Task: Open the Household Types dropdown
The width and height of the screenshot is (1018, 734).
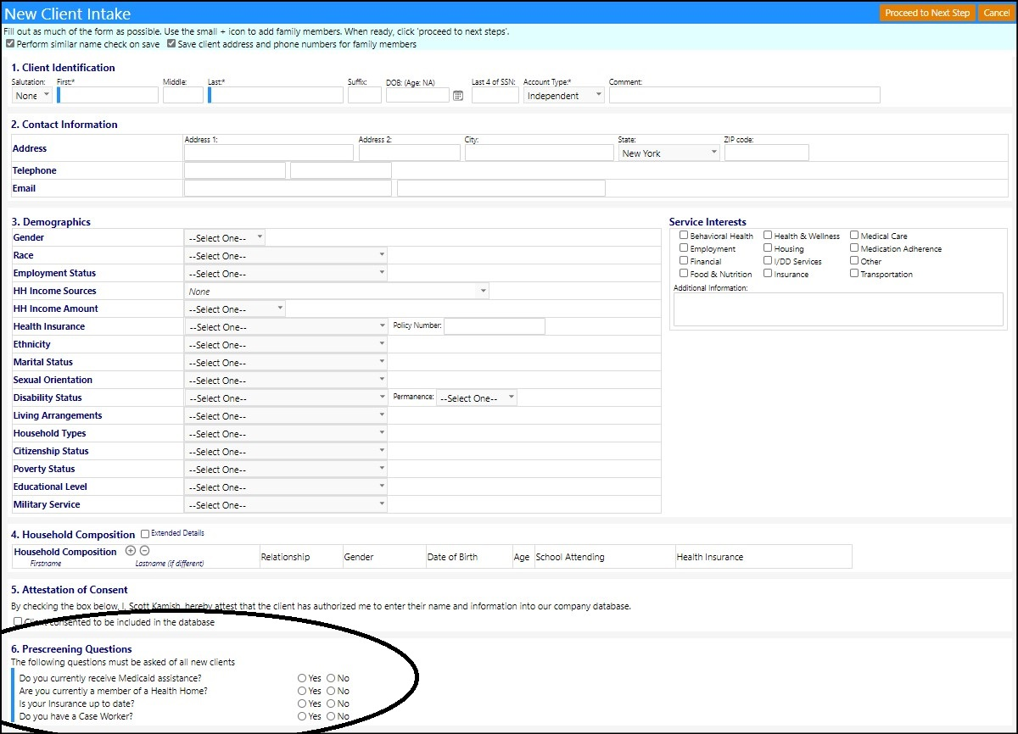Action: tap(286, 434)
